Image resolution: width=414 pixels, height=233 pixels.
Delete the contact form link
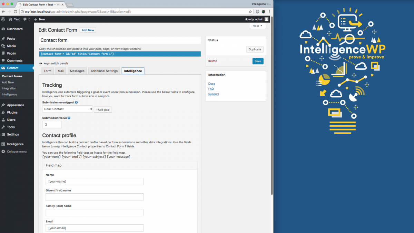click(213, 61)
